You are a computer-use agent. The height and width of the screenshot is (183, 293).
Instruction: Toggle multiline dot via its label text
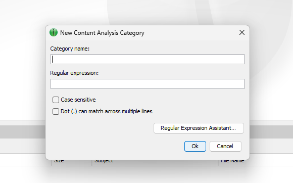click(107, 111)
